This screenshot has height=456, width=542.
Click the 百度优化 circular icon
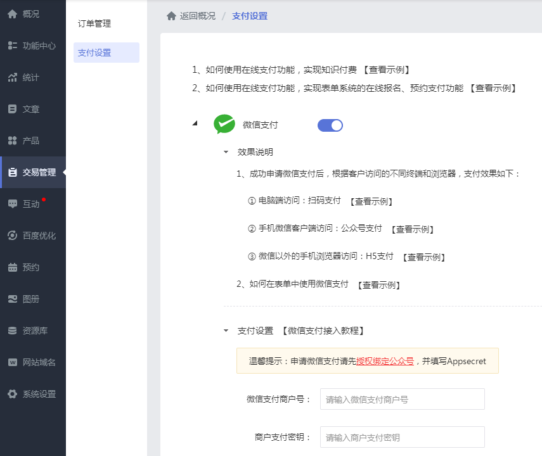(13, 236)
